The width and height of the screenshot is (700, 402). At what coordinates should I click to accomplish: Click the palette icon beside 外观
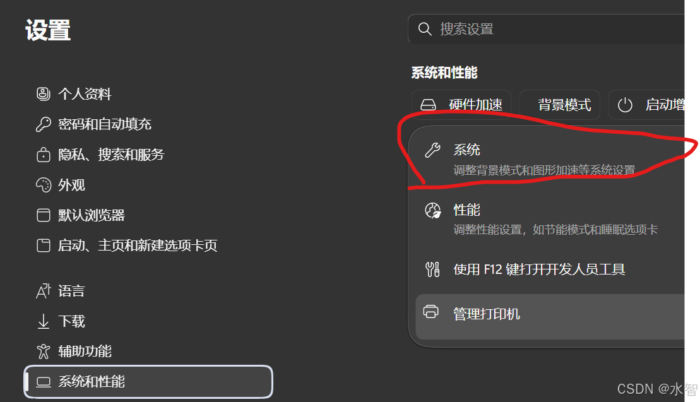pyautogui.click(x=44, y=185)
